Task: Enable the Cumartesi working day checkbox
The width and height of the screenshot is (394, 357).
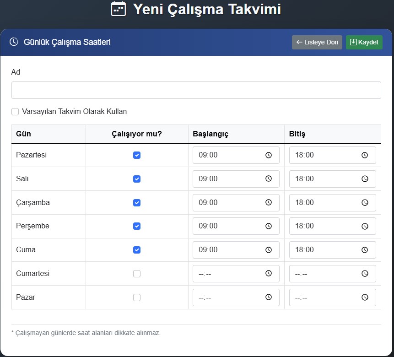Action: [x=137, y=273]
